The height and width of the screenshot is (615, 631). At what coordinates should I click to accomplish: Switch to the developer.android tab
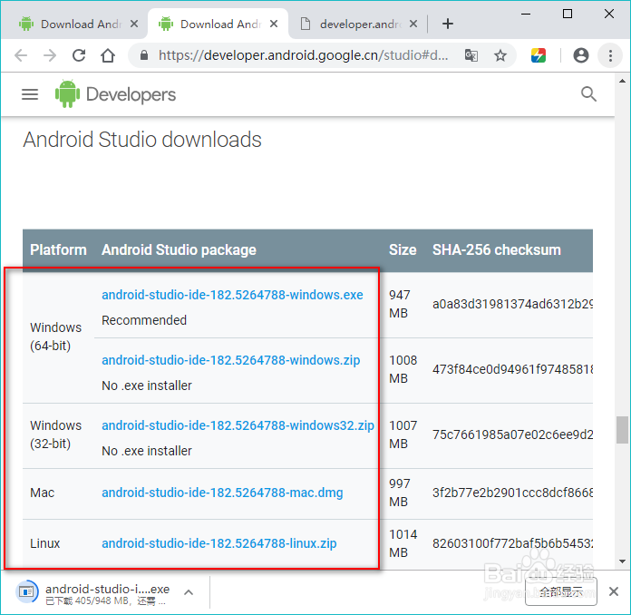tap(356, 24)
